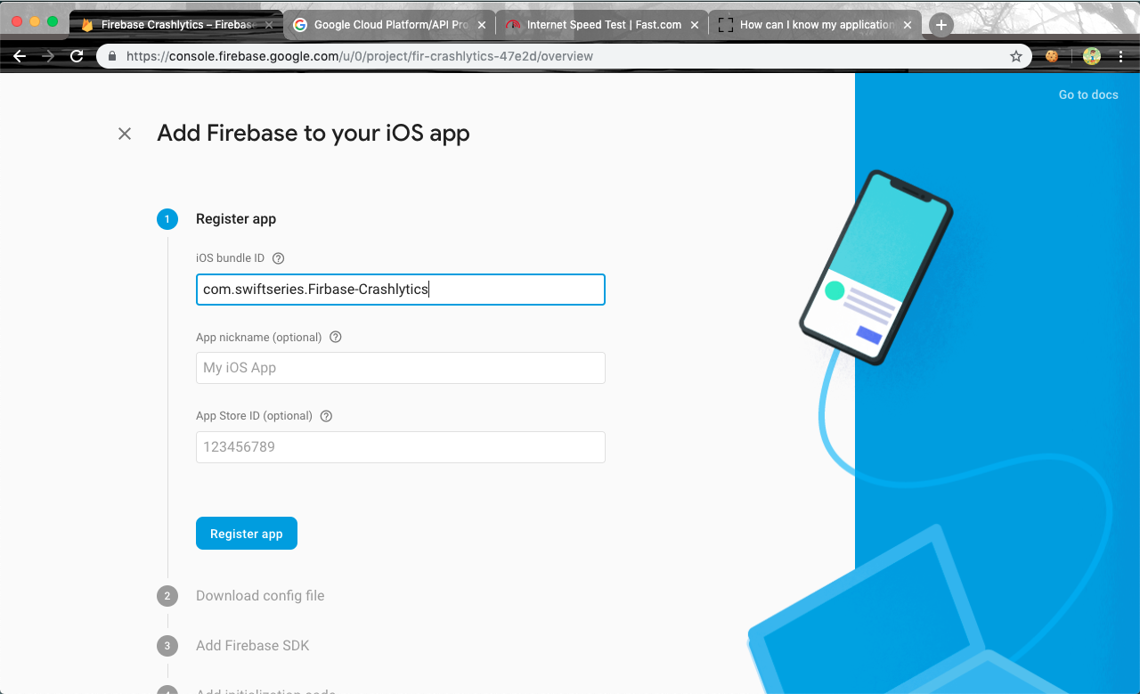Click help icon beside App Store ID
1140x694 pixels.
tap(326, 416)
